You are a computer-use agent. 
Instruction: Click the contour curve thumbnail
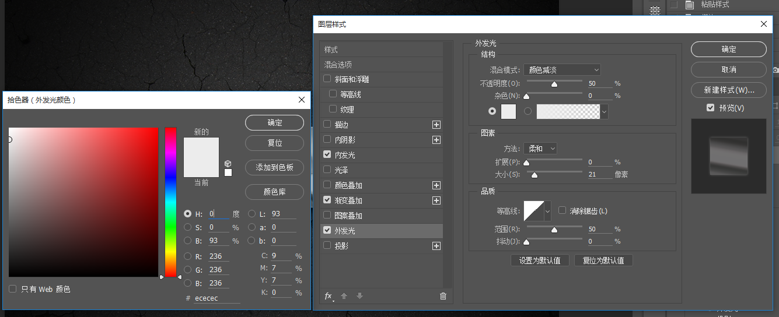(534, 210)
